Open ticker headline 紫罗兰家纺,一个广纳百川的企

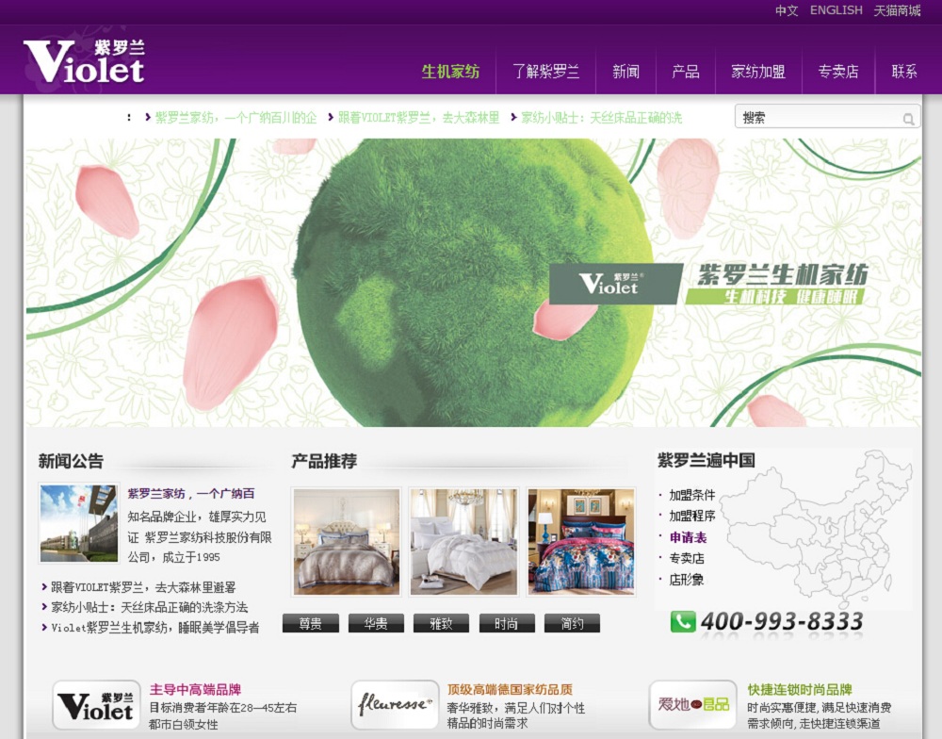(x=235, y=118)
